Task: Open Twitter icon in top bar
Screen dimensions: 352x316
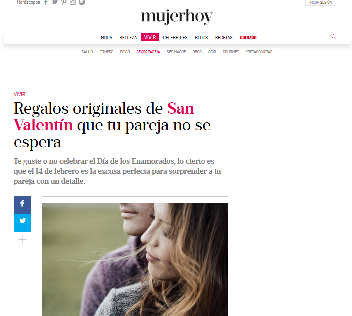Action: pyautogui.click(x=55, y=2)
